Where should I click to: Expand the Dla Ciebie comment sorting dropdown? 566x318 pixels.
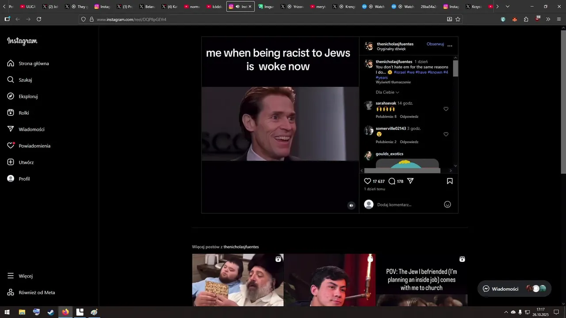(387, 92)
